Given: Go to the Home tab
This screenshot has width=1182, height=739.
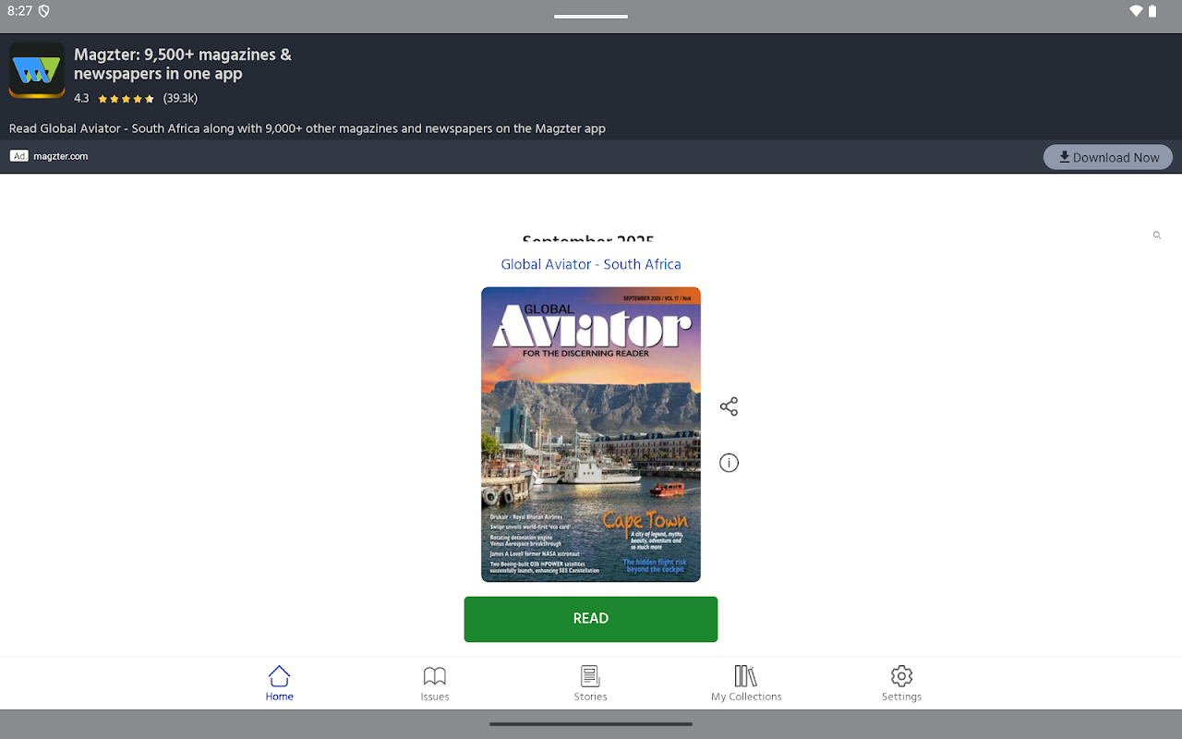Looking at the screenshot, I should coord(279,684).
